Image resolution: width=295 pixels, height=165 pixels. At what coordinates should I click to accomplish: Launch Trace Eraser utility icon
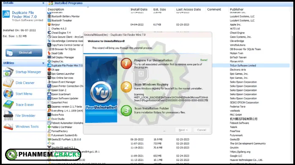point(8,105)
